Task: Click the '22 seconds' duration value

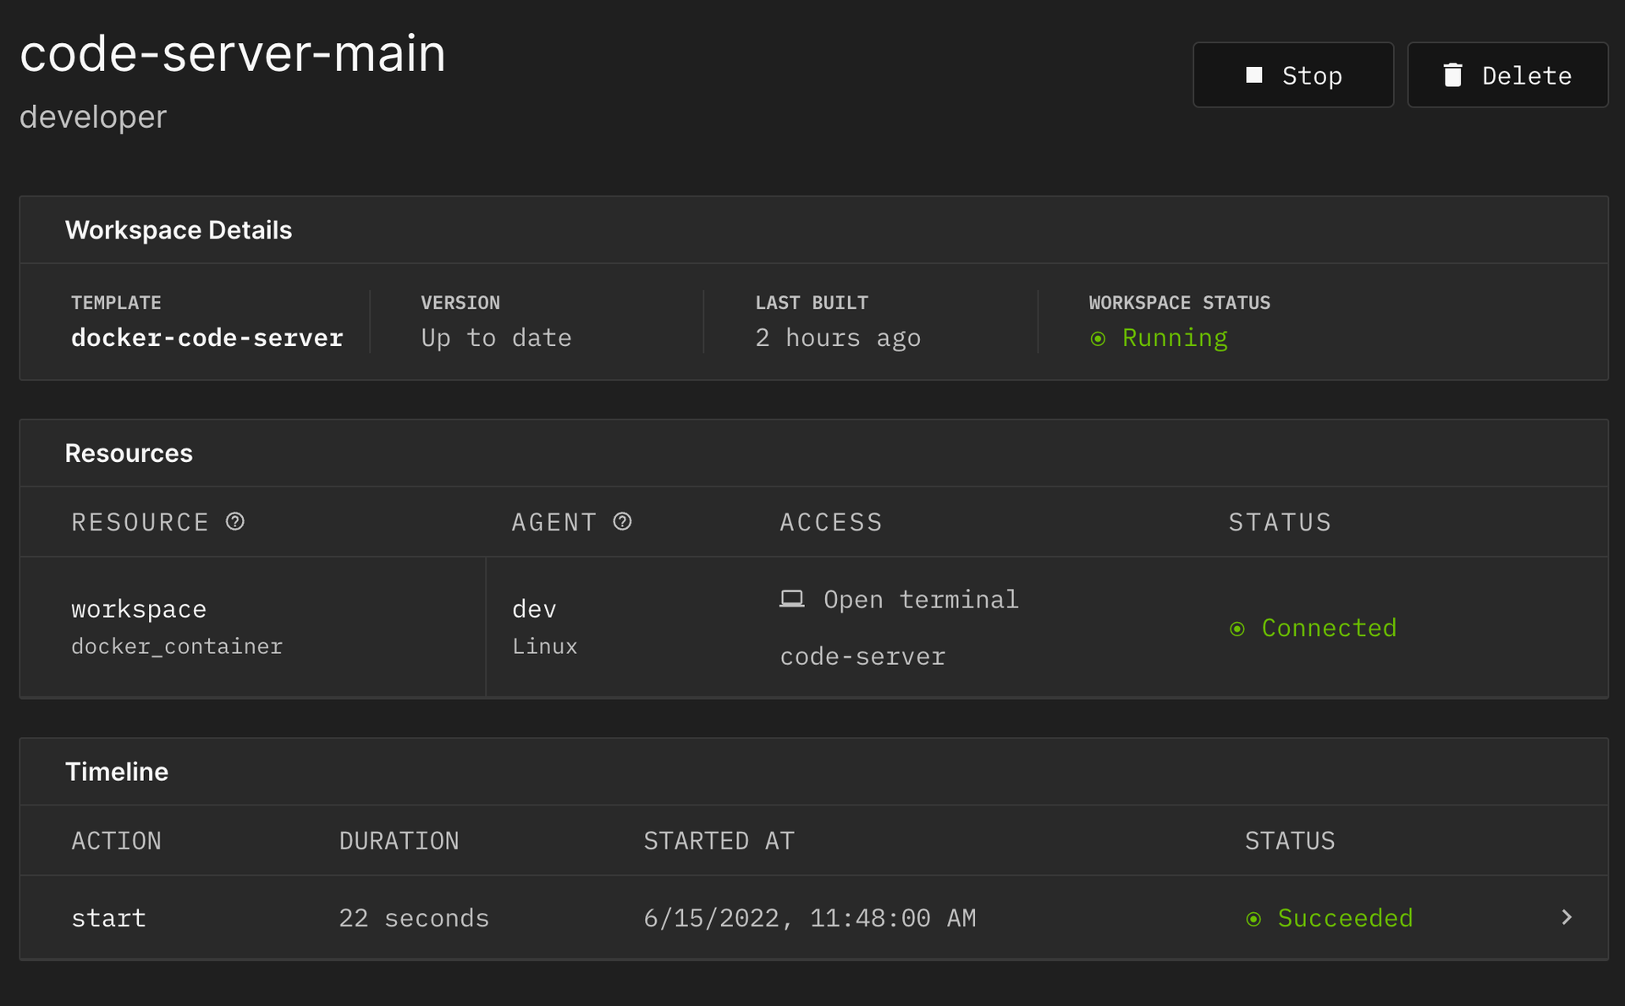Action: coord(414,918)
